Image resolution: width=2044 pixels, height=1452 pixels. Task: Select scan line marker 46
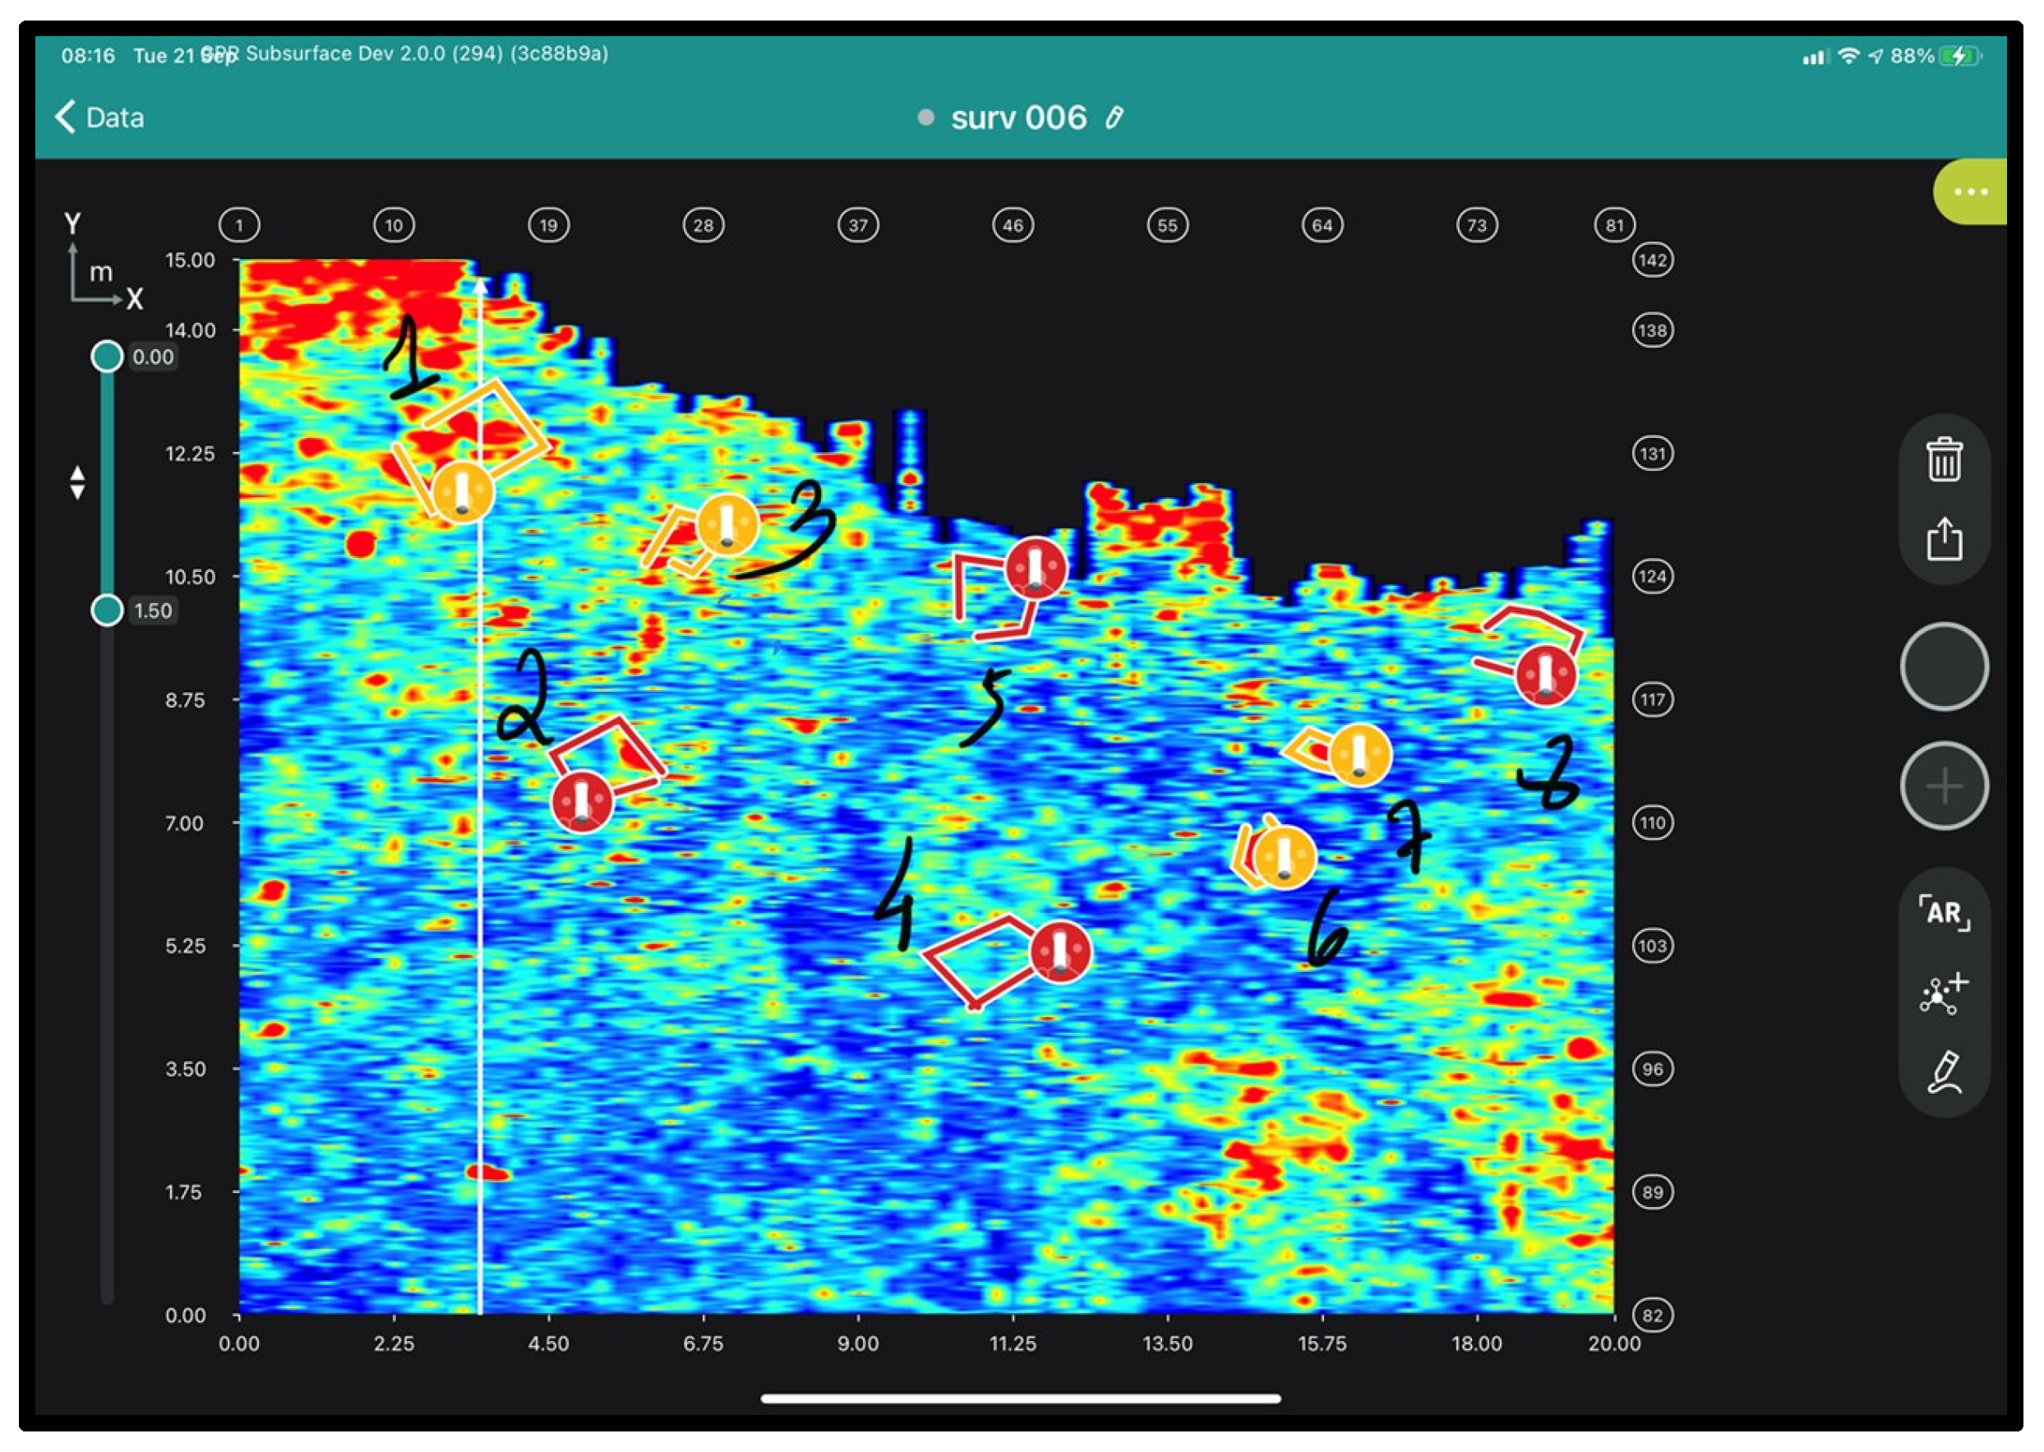click(1013, 225)
